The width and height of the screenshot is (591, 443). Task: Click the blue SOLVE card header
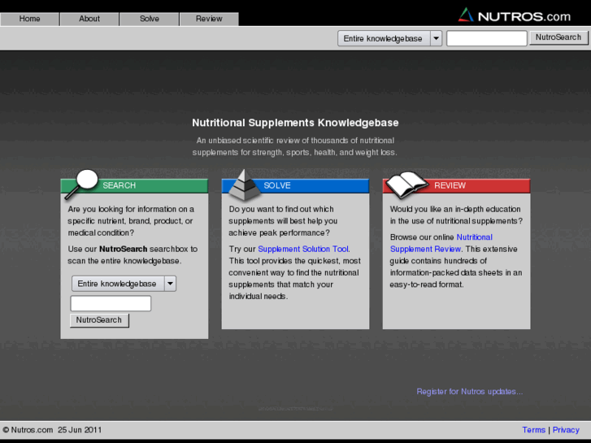pos(295,185)
